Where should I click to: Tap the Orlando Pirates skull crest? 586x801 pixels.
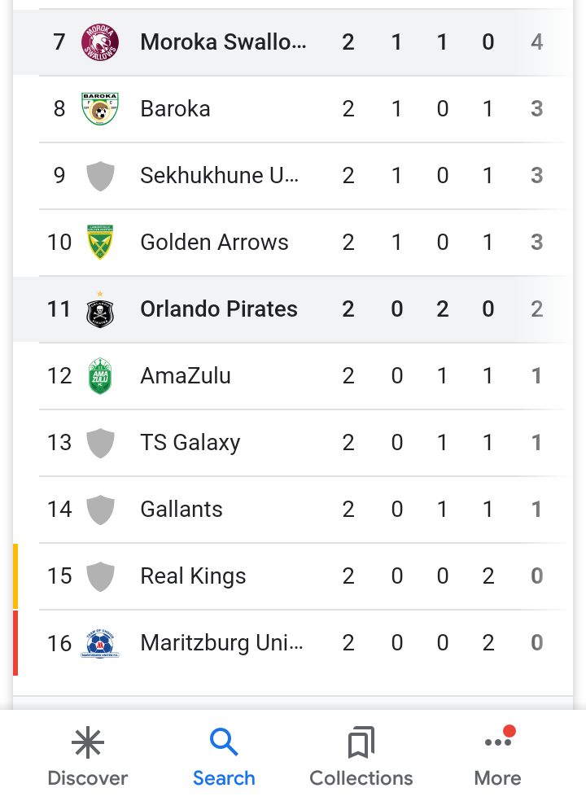[100, 309]
